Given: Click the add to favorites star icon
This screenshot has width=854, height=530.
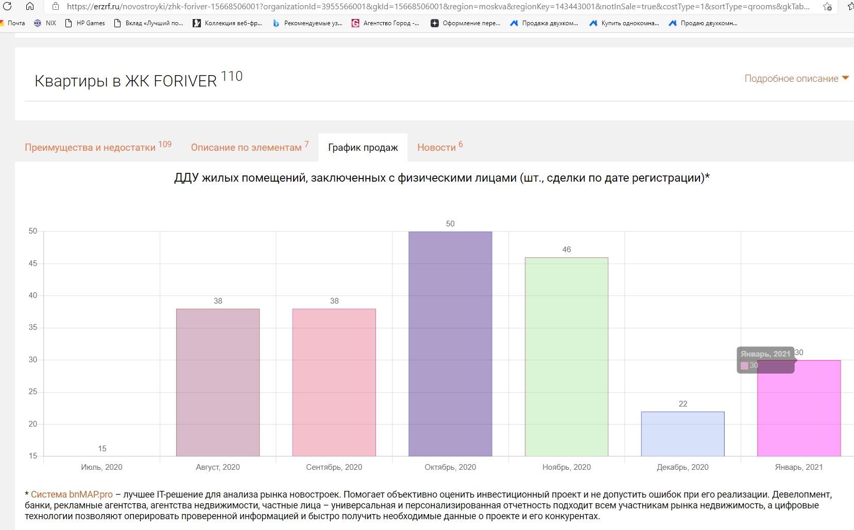Looking at the screenshot, I should [x=827, y=7].
